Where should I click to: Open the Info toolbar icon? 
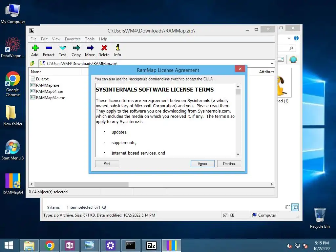click(x=117, y=51)
